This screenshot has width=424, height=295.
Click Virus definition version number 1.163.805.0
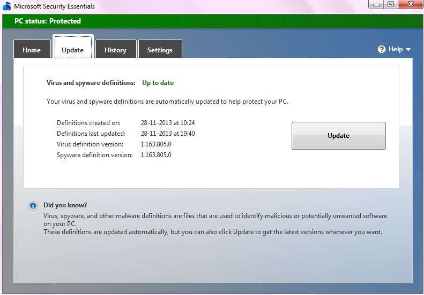pos(156,144)
